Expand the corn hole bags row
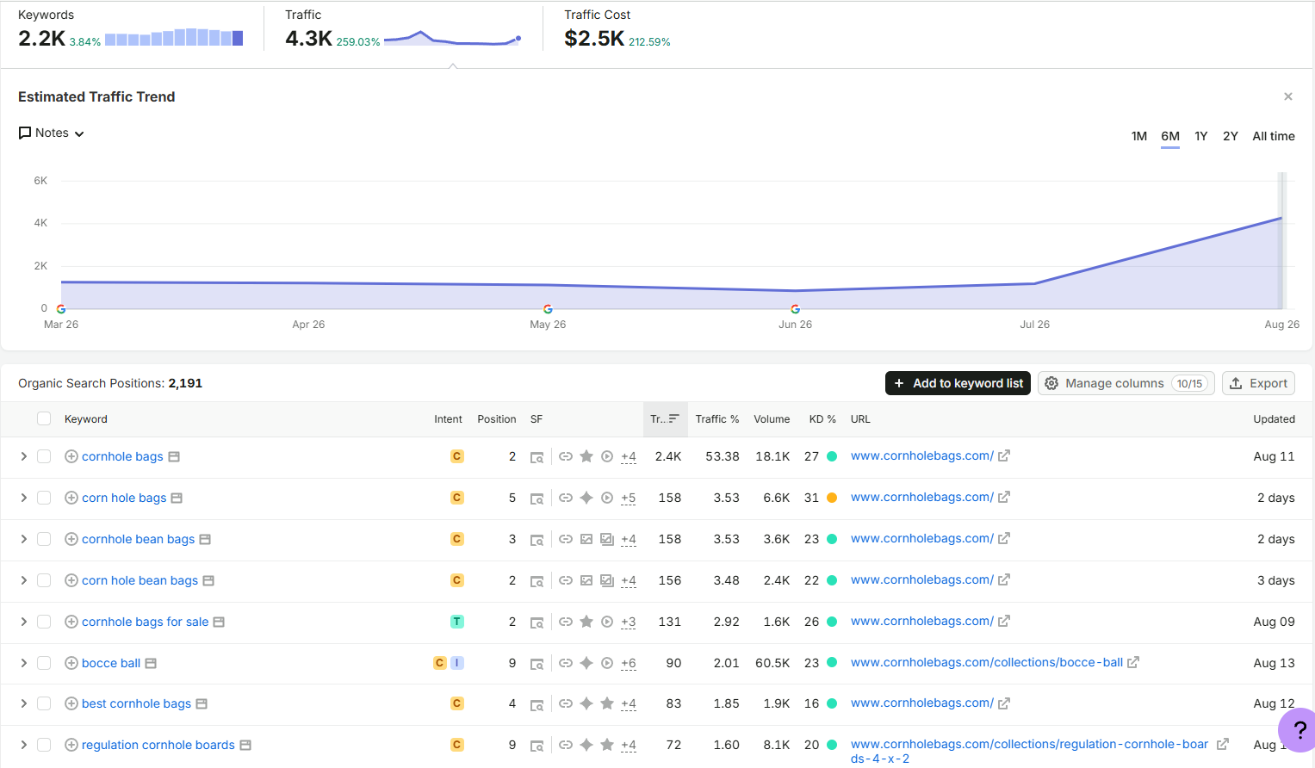 coord(23,498)
